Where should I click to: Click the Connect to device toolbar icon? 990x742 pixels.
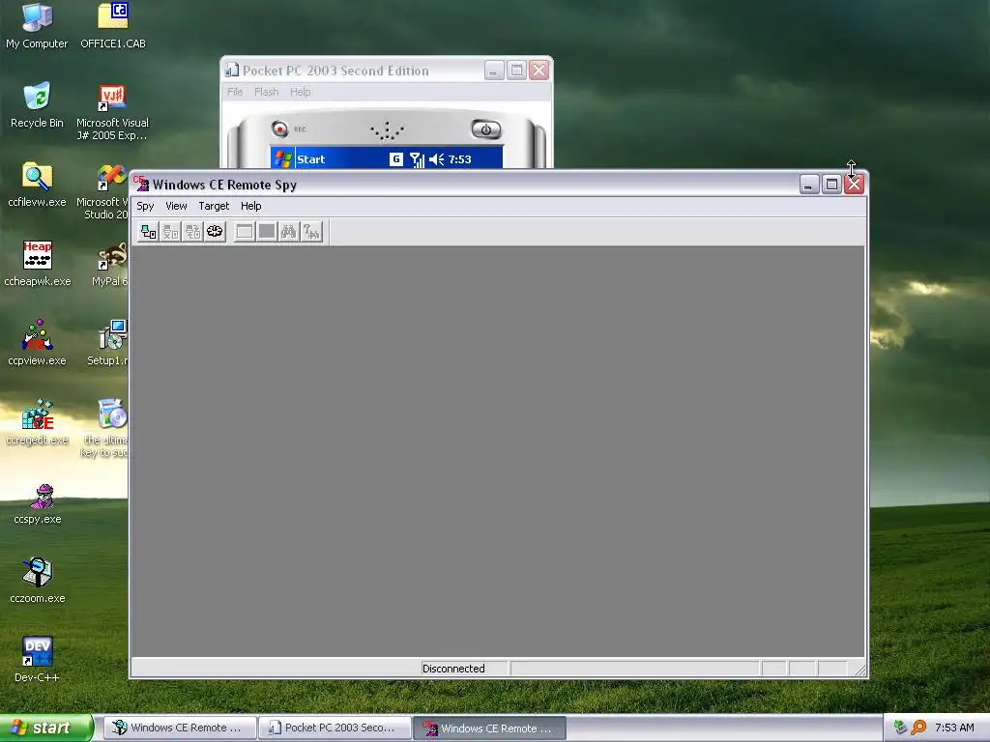coord(148,232)
